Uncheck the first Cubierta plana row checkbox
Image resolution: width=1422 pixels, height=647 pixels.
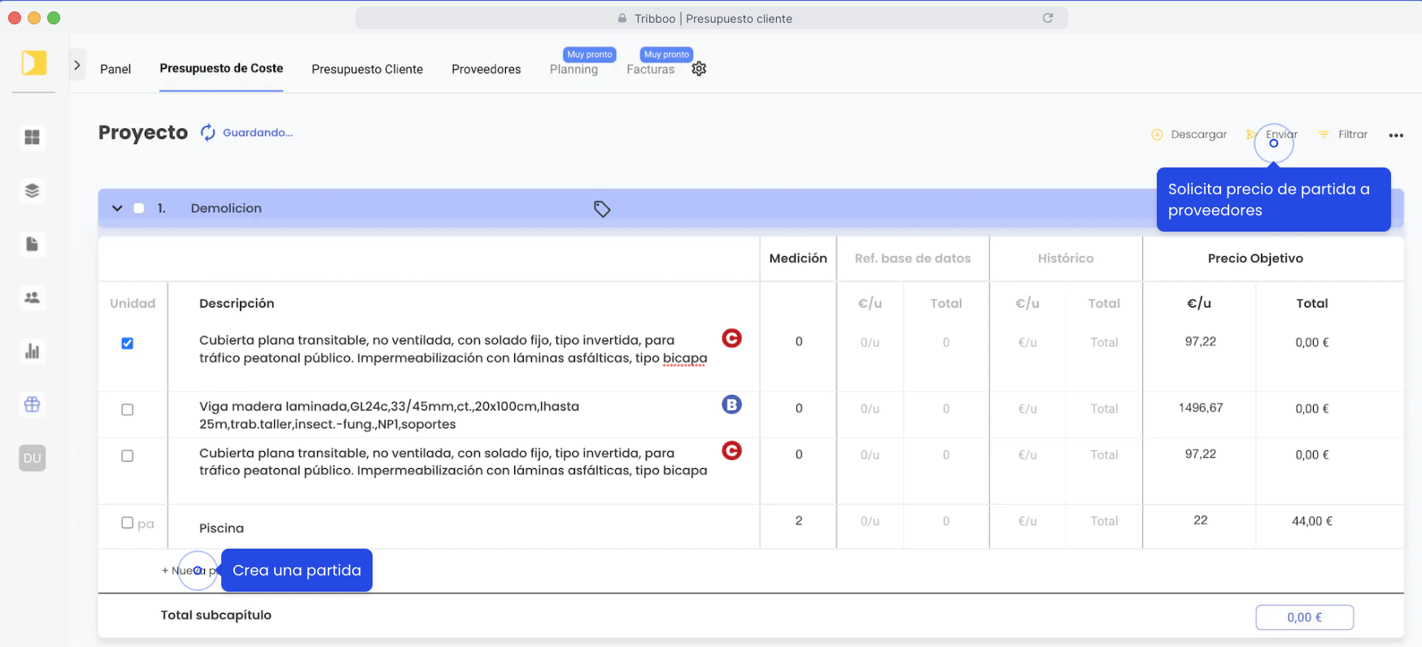tap(128, 343)
